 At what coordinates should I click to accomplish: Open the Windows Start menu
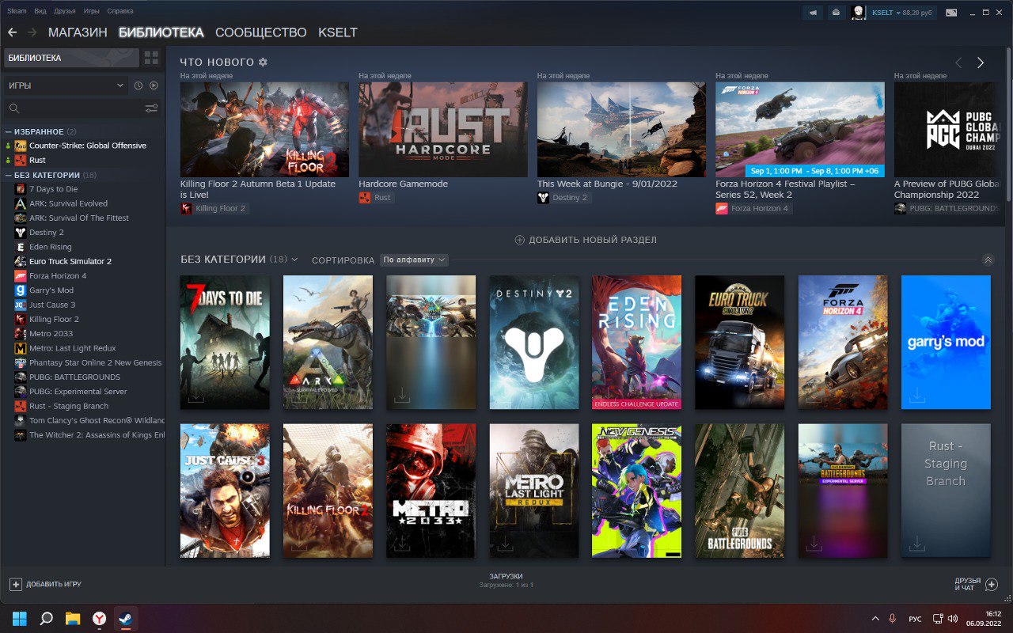pyautogui.click(x=20, y=618)
